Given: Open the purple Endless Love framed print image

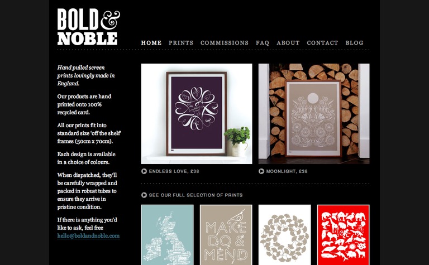Looking at the screenshot, I should point(197,114).
